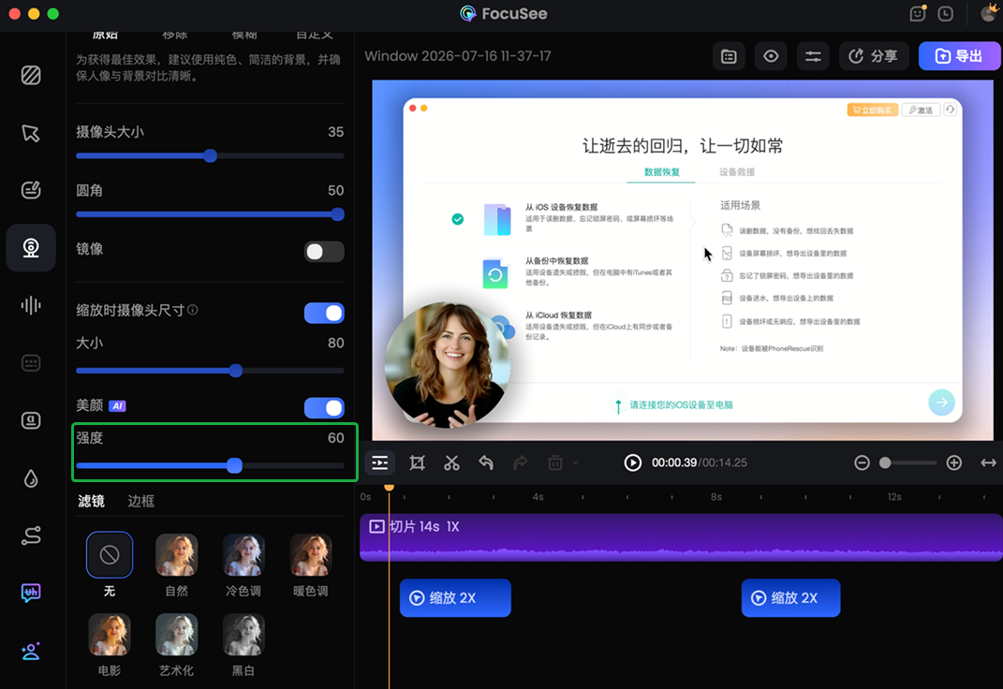
Task: Play the video preview
Action: pos(633,462)
